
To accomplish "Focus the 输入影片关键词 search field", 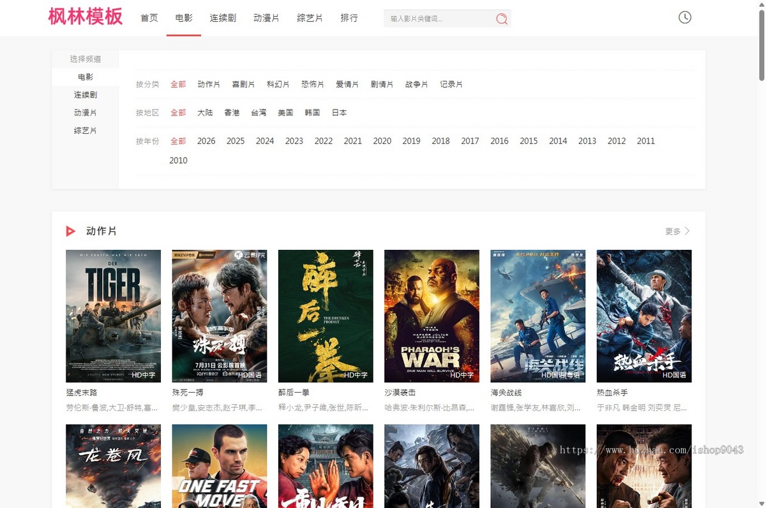I will click(439, 18).
